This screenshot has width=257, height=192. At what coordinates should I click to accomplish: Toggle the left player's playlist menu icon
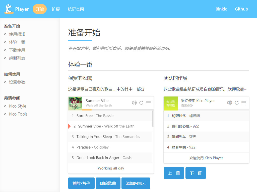(148, 103)
